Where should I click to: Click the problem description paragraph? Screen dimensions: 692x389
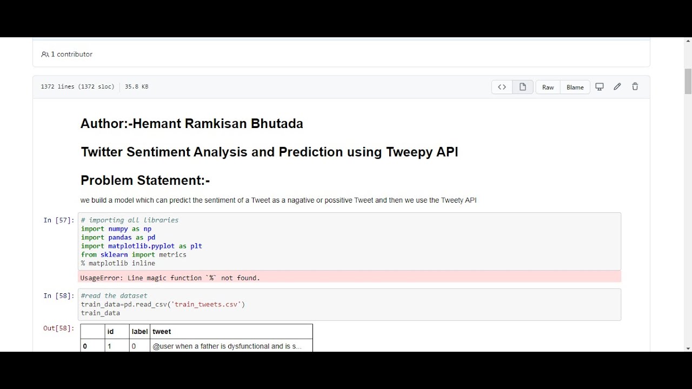click(x=278, y=200)
